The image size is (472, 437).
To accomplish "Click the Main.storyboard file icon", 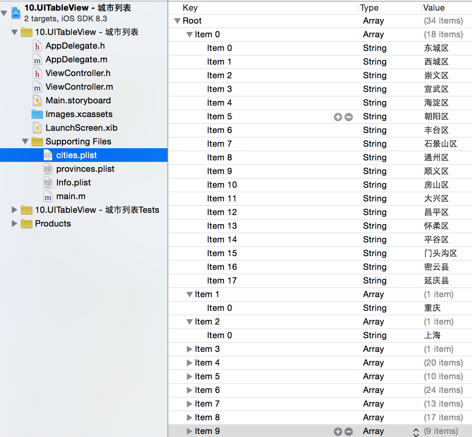I will (x=37, y=101).
